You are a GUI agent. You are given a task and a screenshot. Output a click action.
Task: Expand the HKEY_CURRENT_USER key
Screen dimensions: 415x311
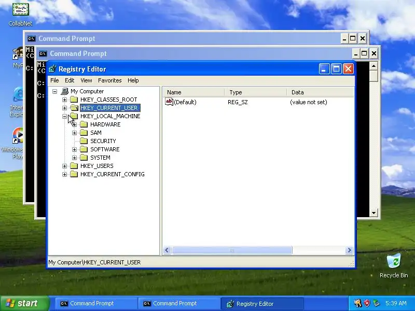(64, 108)
